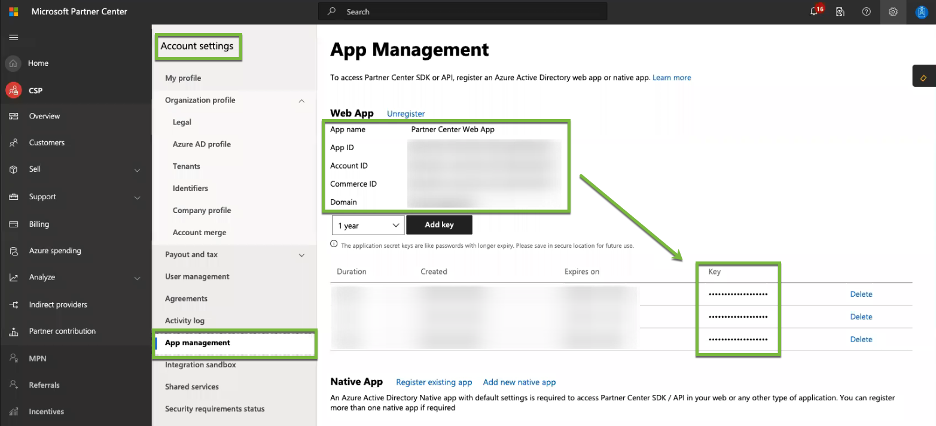Open the Tenants page

(x=187, y=166)
